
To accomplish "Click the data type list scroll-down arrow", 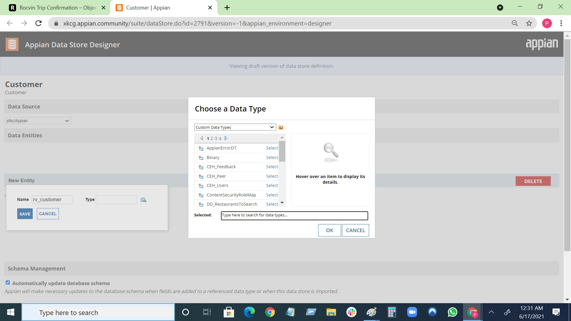I will coord(282,203).
